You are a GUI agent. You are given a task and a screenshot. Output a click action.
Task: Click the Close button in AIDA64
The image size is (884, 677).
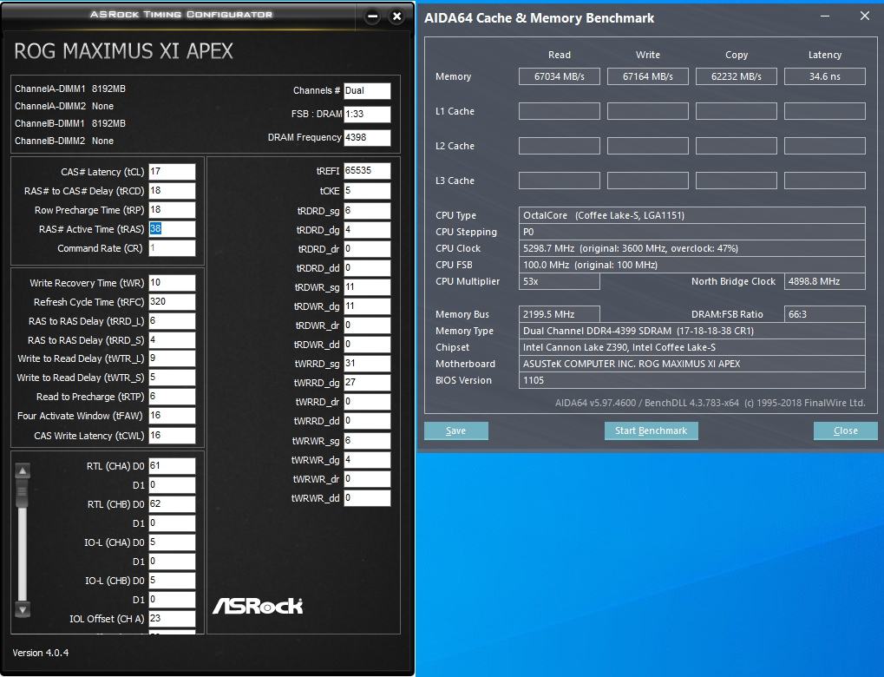(845, 431)
